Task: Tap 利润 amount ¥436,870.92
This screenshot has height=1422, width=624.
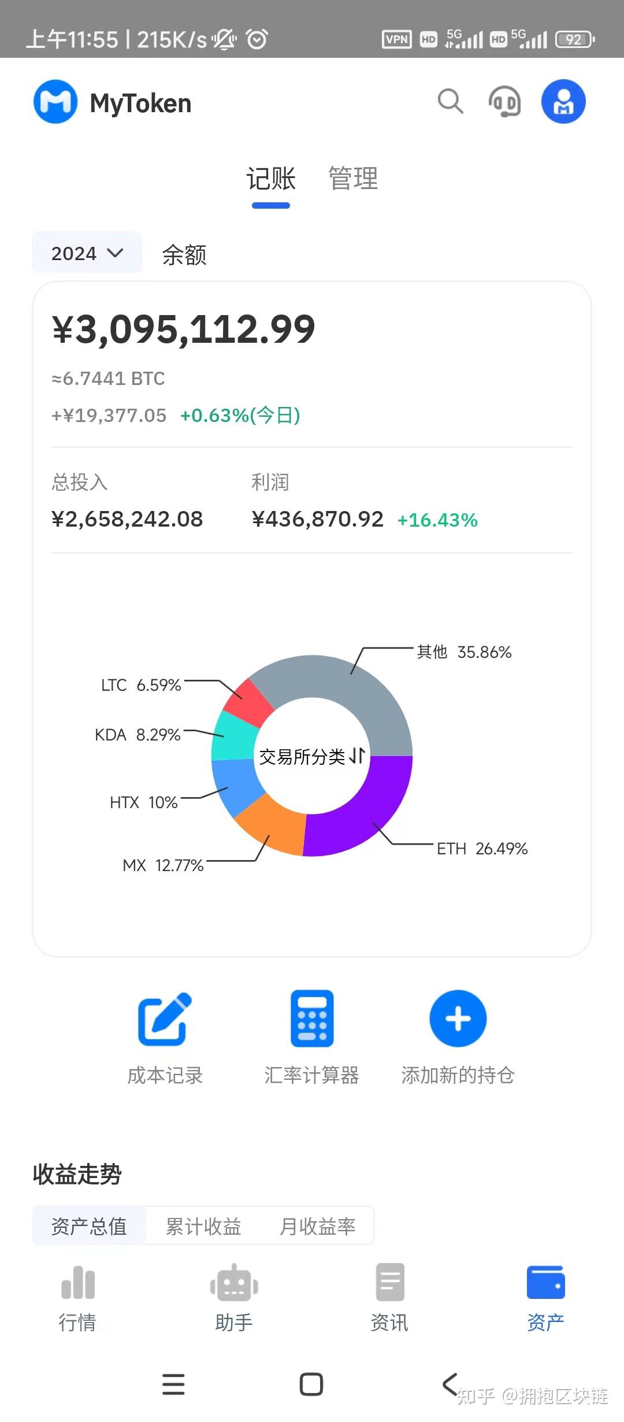Action: pyautogui.click(x=317, y=519)
